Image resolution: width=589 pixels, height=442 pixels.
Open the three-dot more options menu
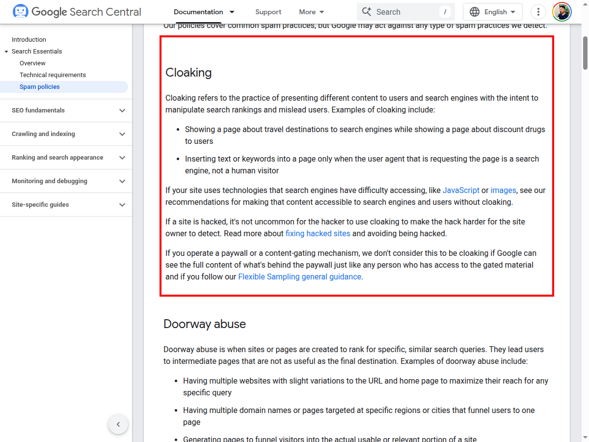[538, 12]
